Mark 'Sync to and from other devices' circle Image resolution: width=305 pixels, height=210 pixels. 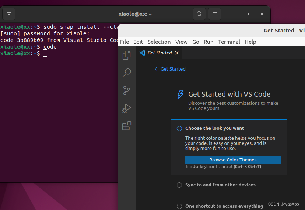click(x=179, y=185)
